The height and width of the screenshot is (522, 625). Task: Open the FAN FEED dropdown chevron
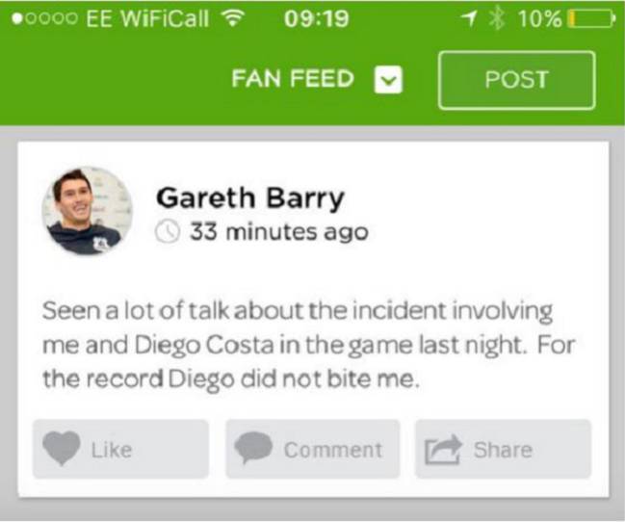click(x=388, y=79)
